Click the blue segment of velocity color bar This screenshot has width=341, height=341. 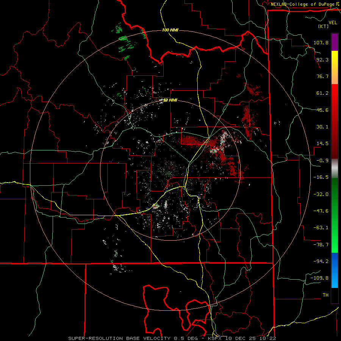[x=335, y=270]
